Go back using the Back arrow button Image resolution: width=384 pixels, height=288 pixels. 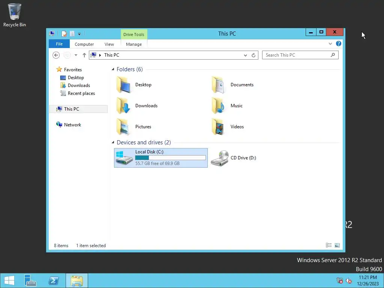point(56,55)
